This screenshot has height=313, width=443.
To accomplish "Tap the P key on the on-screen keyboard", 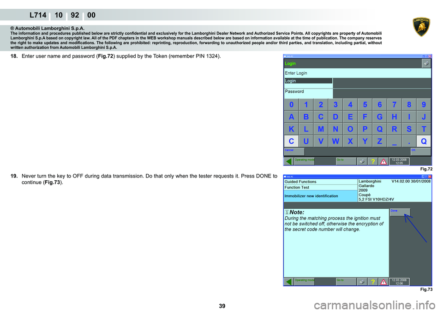I will coord(365,129).
